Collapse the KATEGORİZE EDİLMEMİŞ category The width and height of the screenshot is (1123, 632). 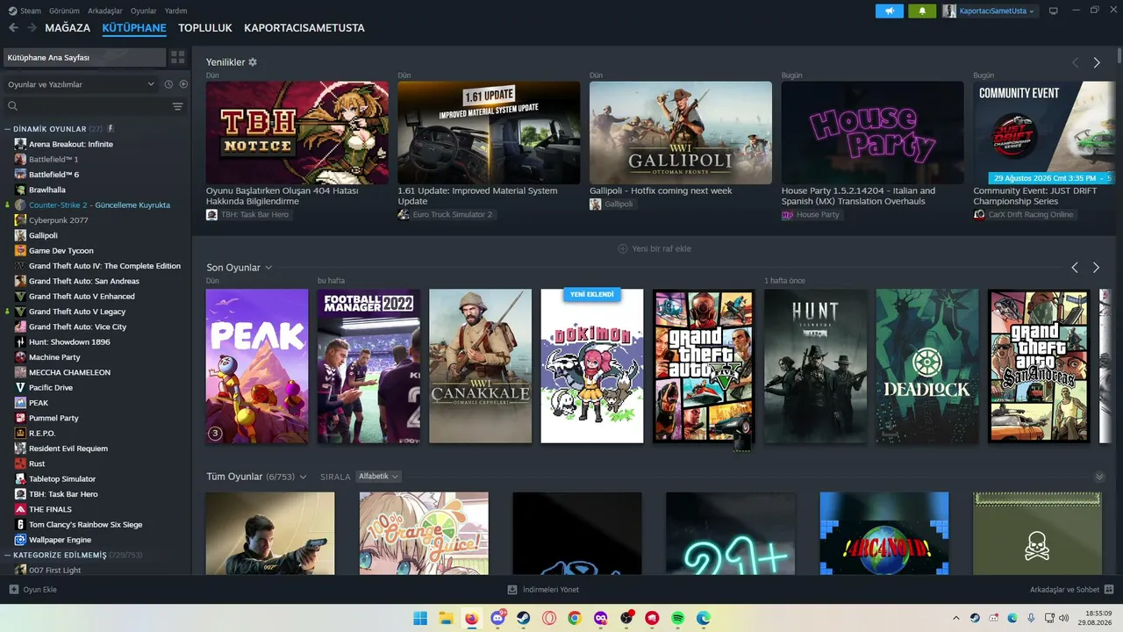(x=8, y=556)
